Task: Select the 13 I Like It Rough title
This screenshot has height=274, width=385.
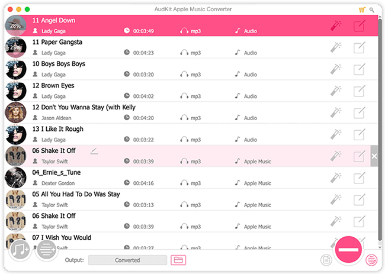Action: point(57,129)
